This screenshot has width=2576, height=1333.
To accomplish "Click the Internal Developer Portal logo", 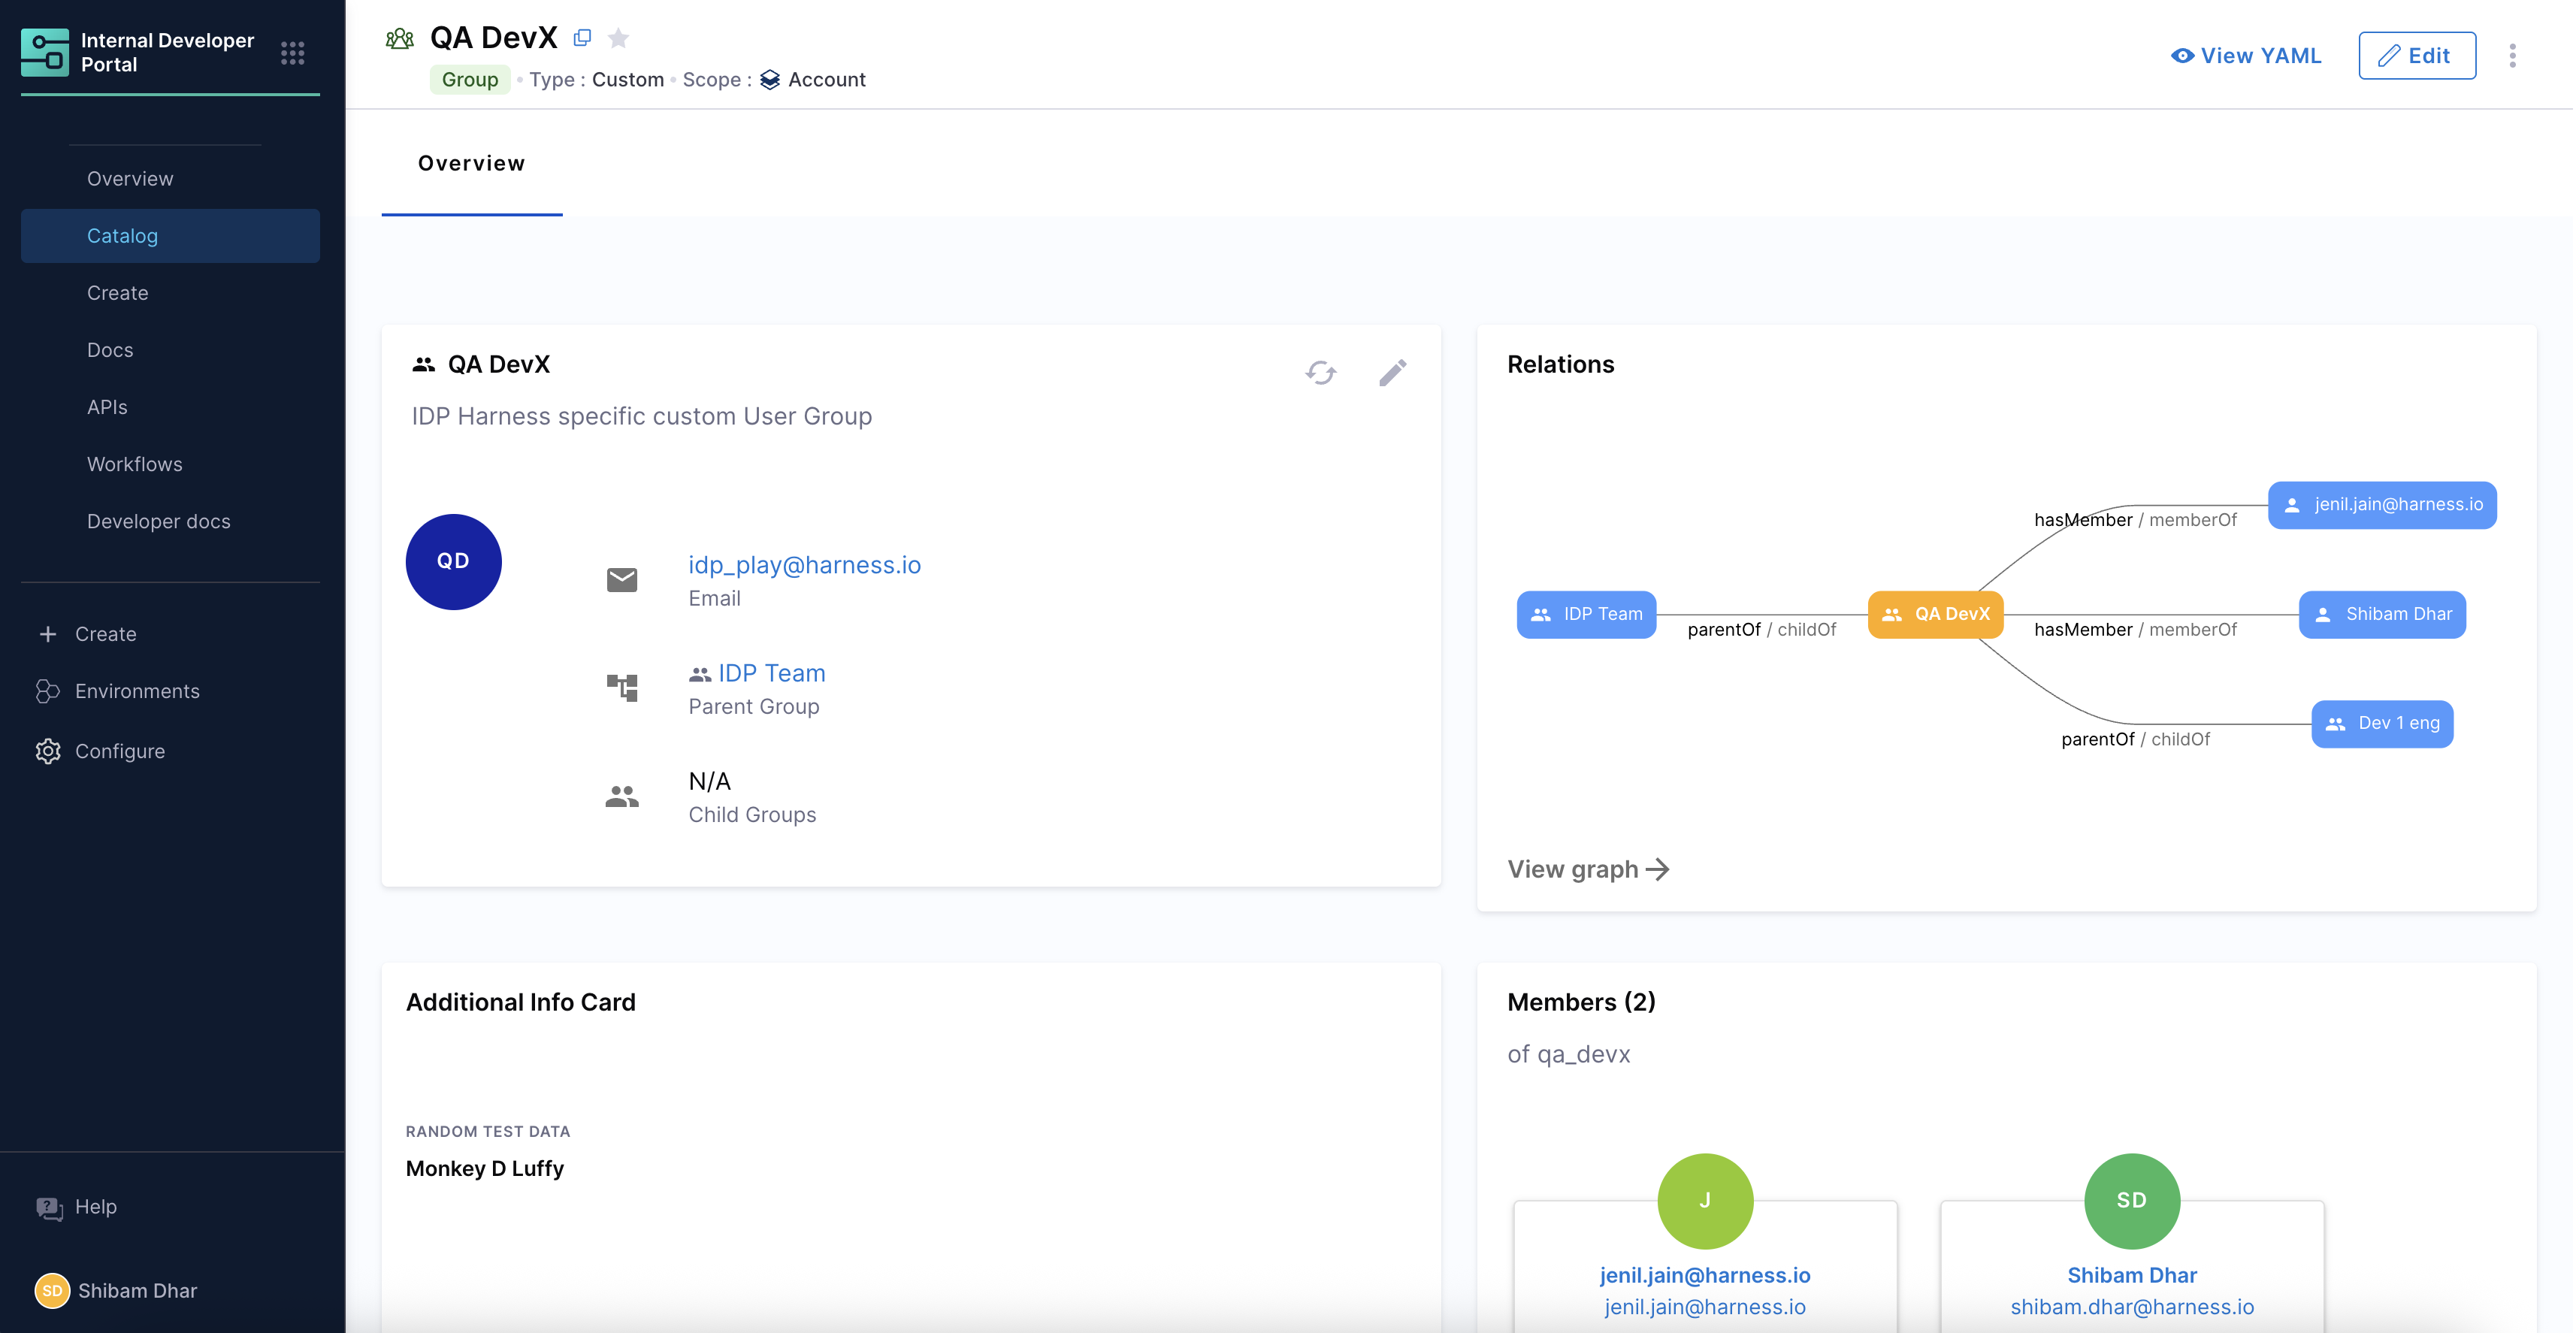I will coord(45,52).
